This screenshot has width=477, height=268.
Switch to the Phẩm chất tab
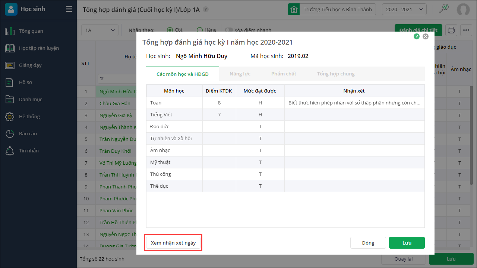tap(284, 74)
